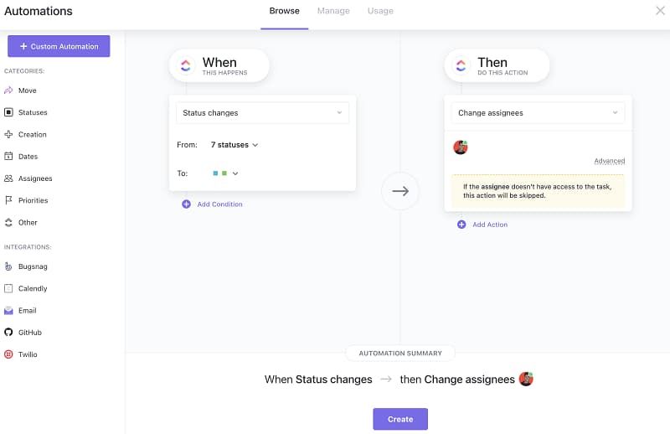Image resolution: width=670 pixels, height=434 pixels.
Task: Click the Twilio integration icon
Action: pos(8,354)
